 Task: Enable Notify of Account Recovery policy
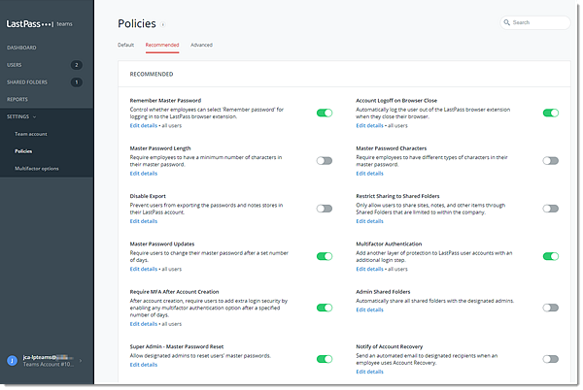pyautogui.click(x=551, y=359)
